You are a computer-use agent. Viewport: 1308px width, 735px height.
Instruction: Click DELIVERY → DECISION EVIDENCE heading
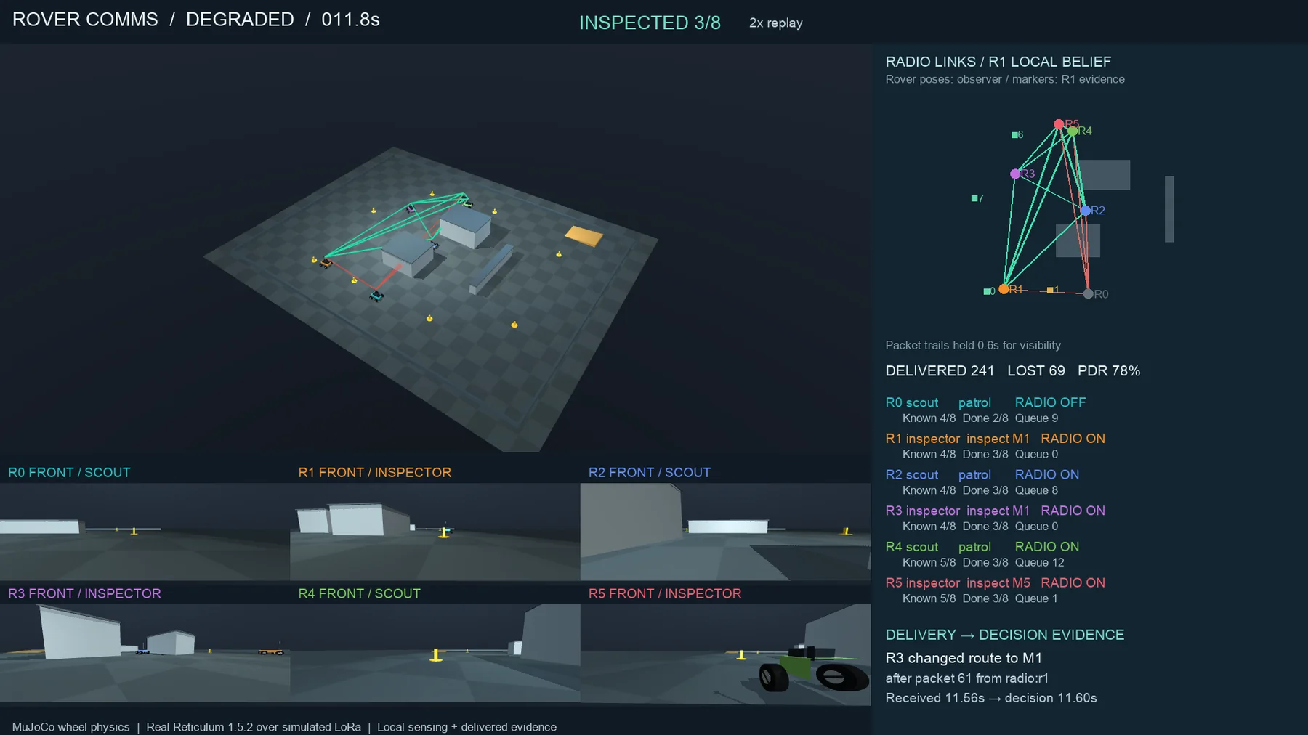[1004, 635]
